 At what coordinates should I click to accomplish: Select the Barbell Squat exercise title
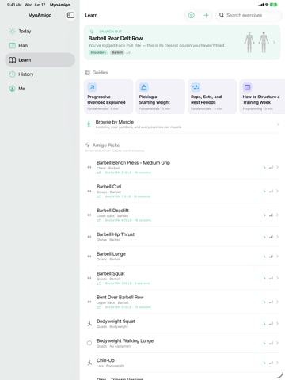pos(111,273)
